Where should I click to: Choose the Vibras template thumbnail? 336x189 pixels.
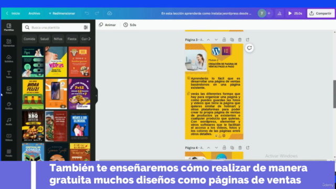pyautogui.click(x=56, y=62)
